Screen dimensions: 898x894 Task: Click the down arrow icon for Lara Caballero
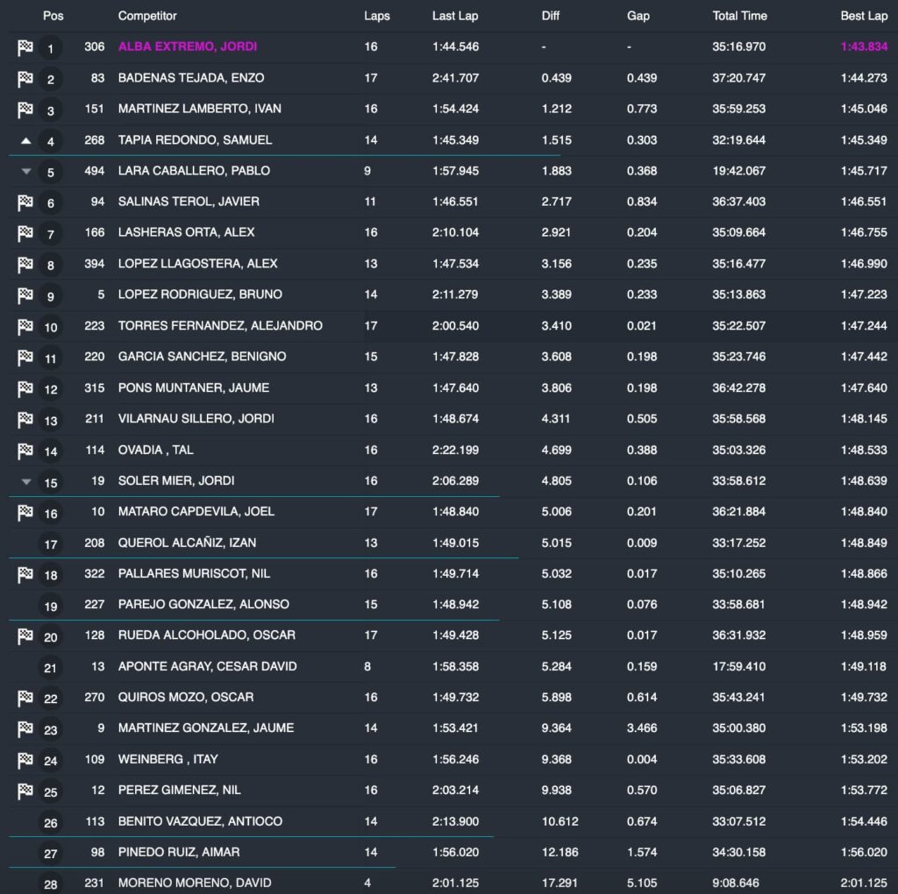(x=25, y=172)
